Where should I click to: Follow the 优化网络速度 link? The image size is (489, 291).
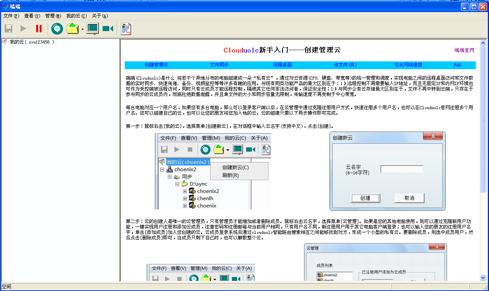[408, 65]
